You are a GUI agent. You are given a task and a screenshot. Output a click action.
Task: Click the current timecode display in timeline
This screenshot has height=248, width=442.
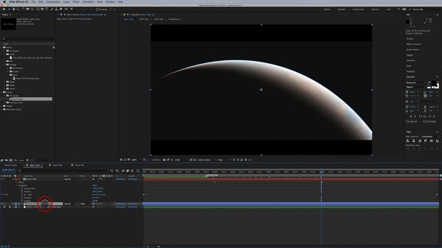coord(8,170)
